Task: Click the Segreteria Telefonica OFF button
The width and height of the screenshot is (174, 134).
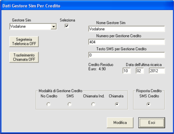Action: [x=24, y=42]
